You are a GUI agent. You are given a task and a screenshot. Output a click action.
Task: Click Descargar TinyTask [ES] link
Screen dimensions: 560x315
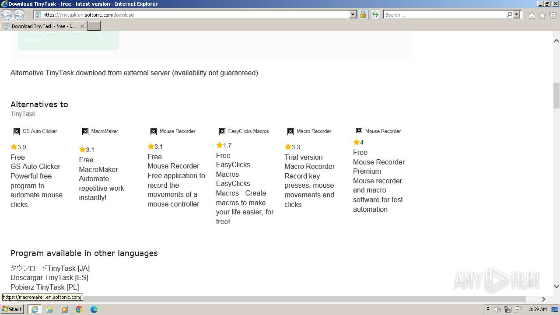coord(49,278)
